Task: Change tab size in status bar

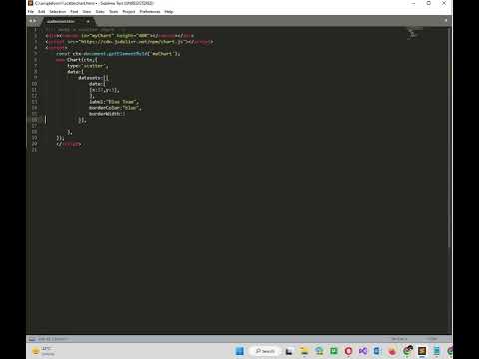Action: [399, 339]
